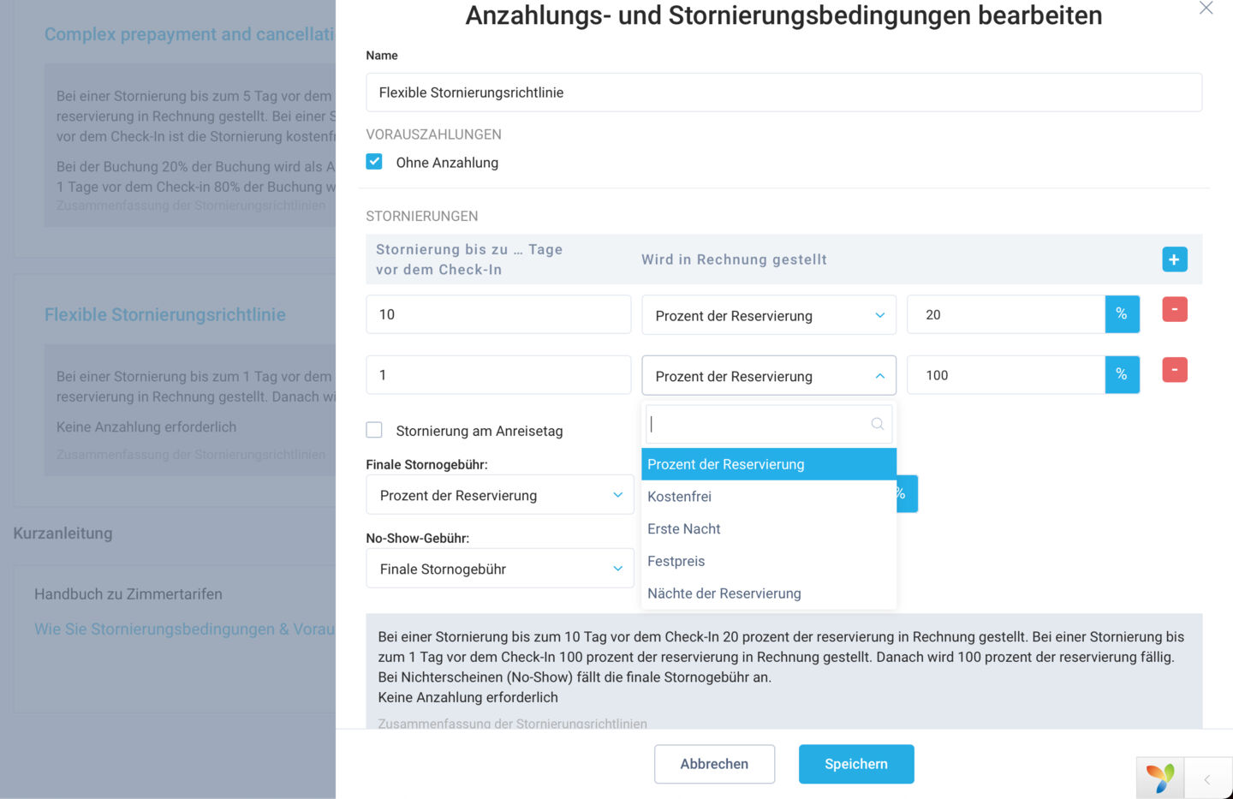
Task: Click the days field containing 10
Action: [x=498, y=314]
